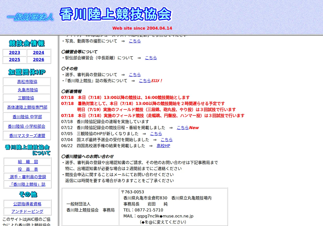The image size is (323, 226).
Task: Open 香川マスターズ連盟 link
Action: [27, 136]
